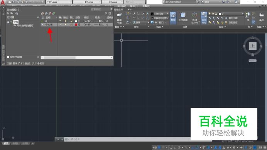267x150 pixels.
Task: Click the Save icon in quick access toolbar
Action: (18, 2)
